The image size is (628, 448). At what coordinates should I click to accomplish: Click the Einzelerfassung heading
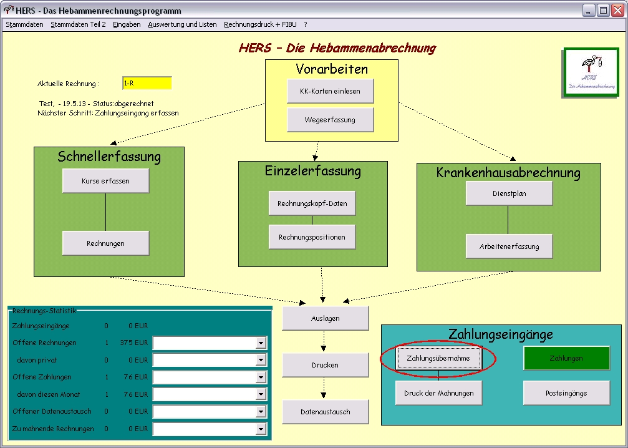[x=313, y=171]
